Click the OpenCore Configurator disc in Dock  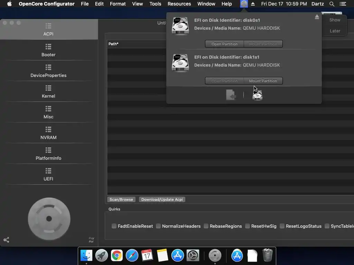click(215, 255)
